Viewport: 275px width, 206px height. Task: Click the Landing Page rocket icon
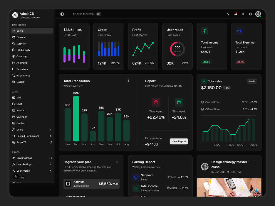click(x=14, y=158)
